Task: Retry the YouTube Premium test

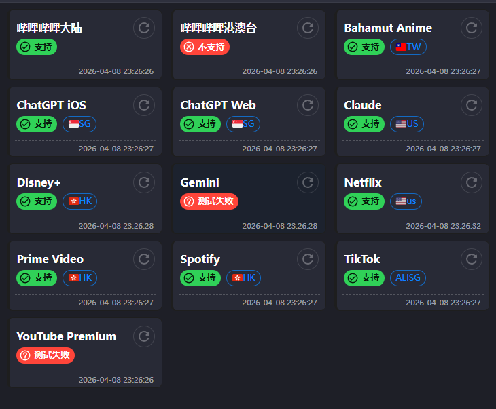Action: [x=143, y=336]
